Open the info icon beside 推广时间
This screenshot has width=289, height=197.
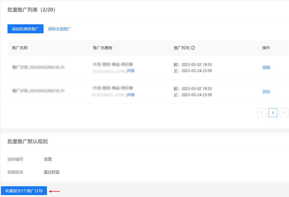tap(193, 48)
